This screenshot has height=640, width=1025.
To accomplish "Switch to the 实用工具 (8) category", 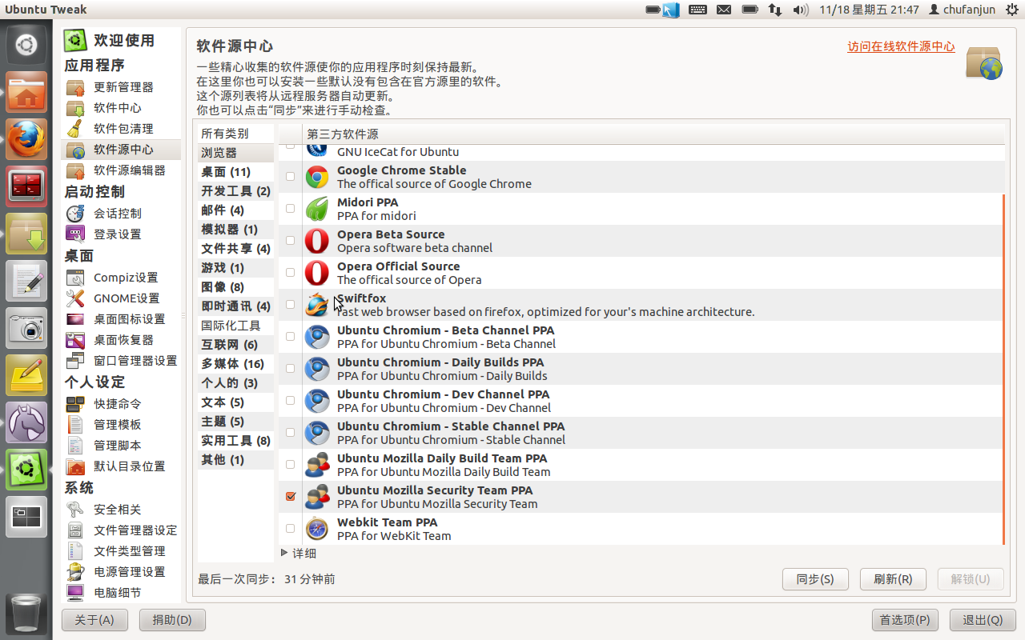I will coord(235,441).
